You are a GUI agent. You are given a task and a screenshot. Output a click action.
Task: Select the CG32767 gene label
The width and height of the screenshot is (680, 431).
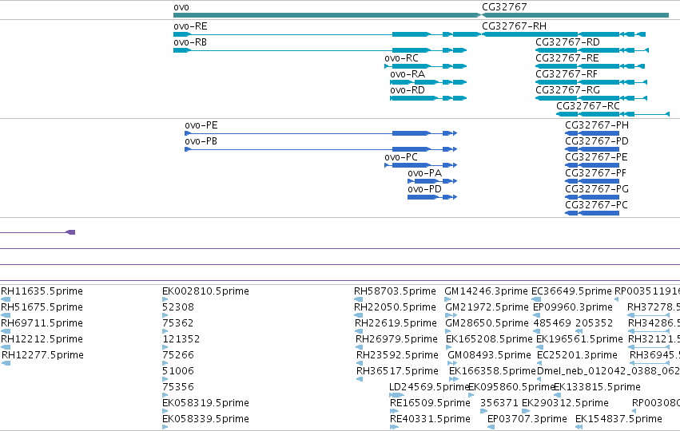(x=504, y=7)
